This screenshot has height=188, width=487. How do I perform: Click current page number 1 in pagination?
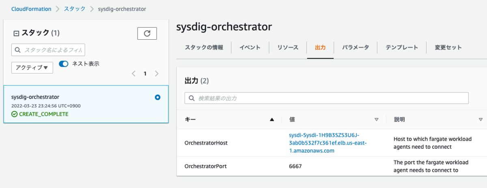pyautogui.click(x=145, y=74)
